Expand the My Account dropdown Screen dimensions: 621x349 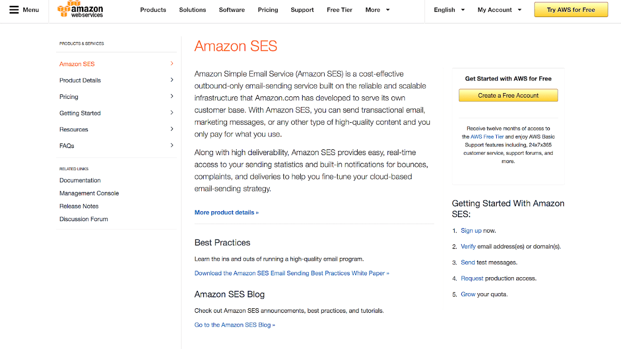point(500,10)
